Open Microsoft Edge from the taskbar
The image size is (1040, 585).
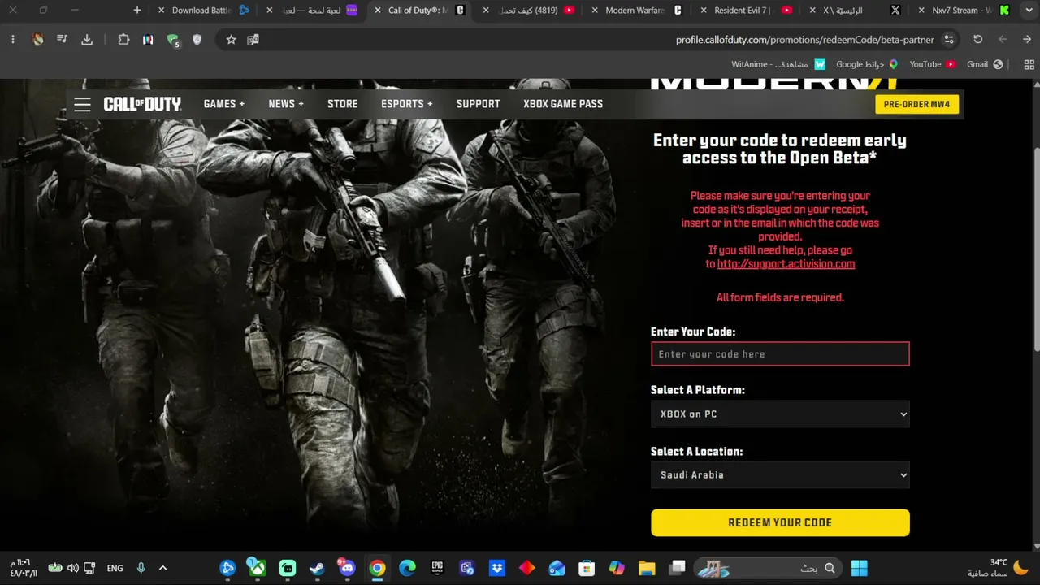407,568
